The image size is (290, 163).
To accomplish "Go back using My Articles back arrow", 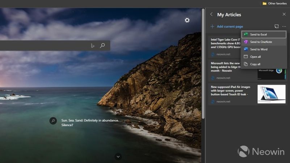I will pos(211,14).
